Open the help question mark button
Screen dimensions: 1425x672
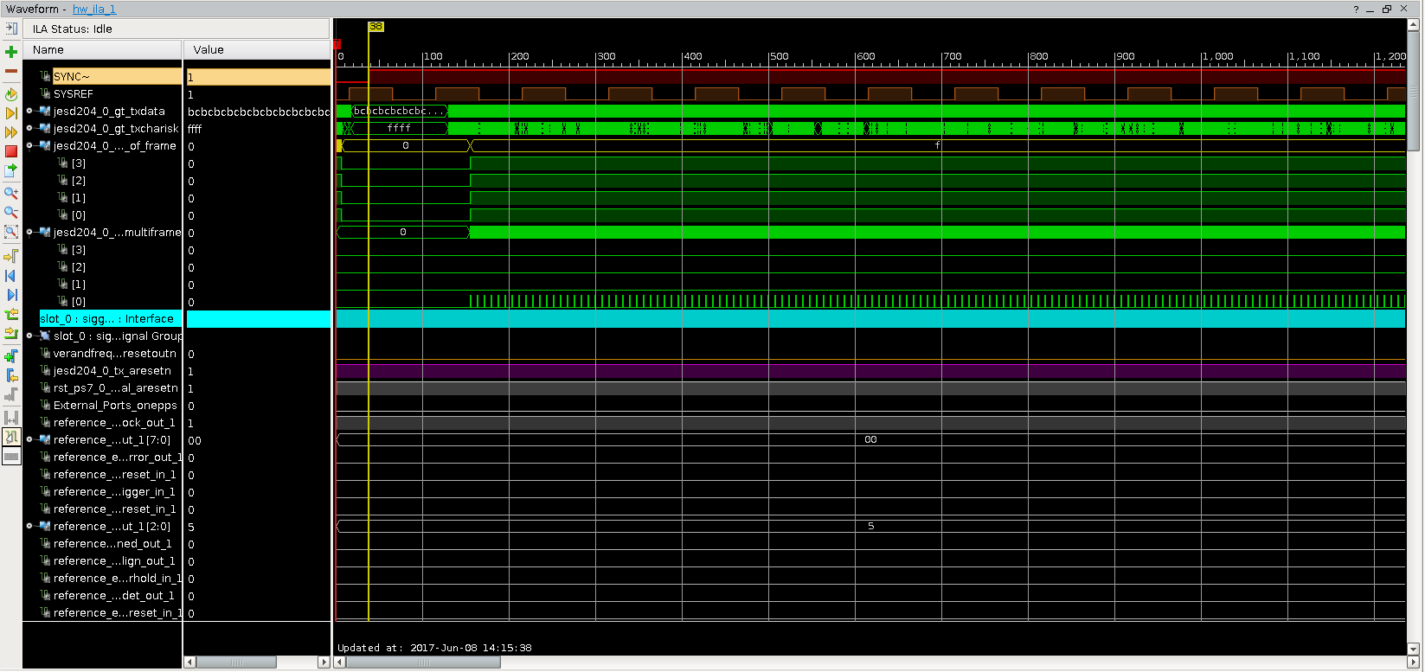(1356, 9)
